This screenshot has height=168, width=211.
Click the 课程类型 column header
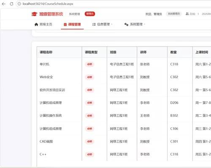pyautogui.click(x=91, y=52)
